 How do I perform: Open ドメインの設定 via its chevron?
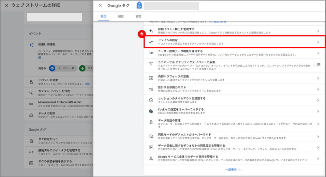(318, 42)
